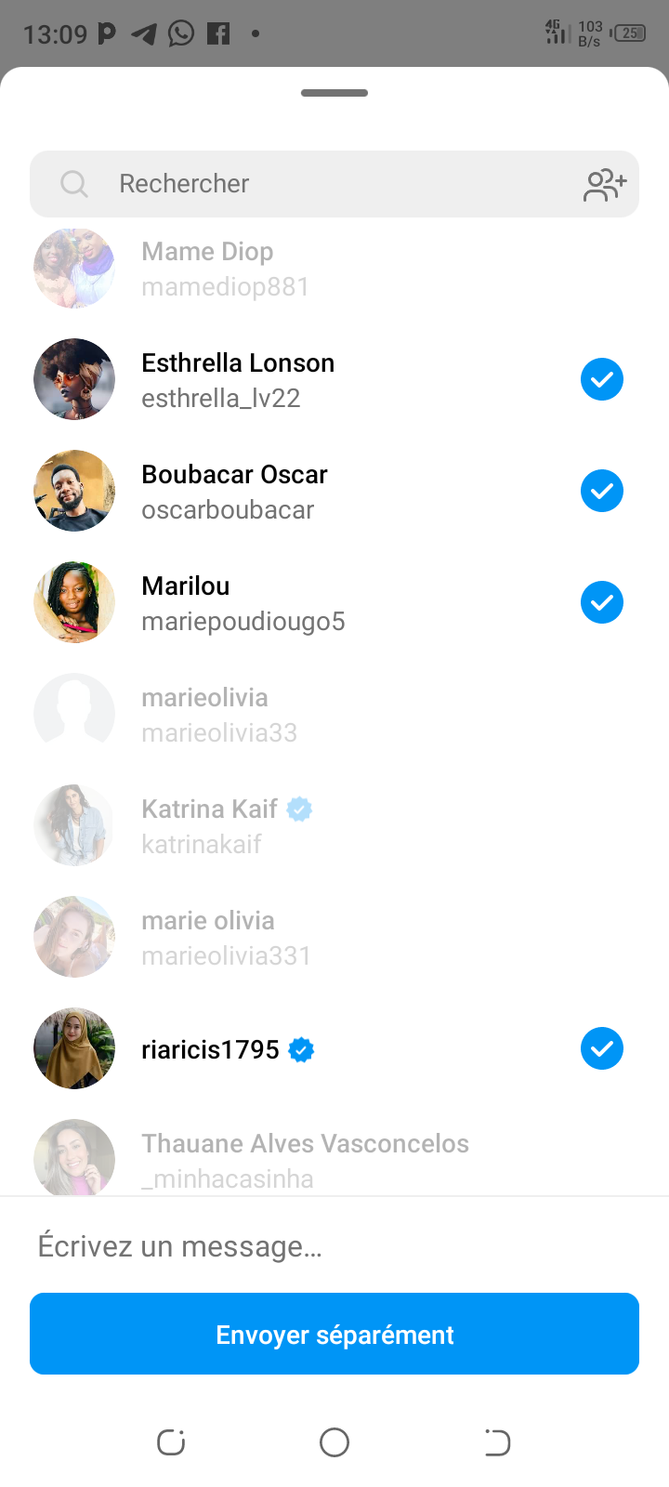Open recent apps navigation button
Screen dimensions: 669x1487
tap(171, 1442)
